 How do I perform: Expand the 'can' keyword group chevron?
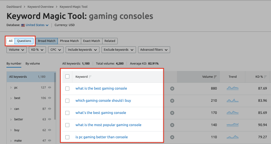pyautogui.click(x=10, y=109)
